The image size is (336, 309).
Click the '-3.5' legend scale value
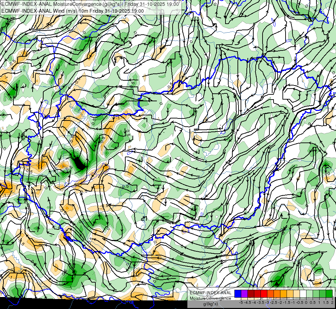click(261, 302)
